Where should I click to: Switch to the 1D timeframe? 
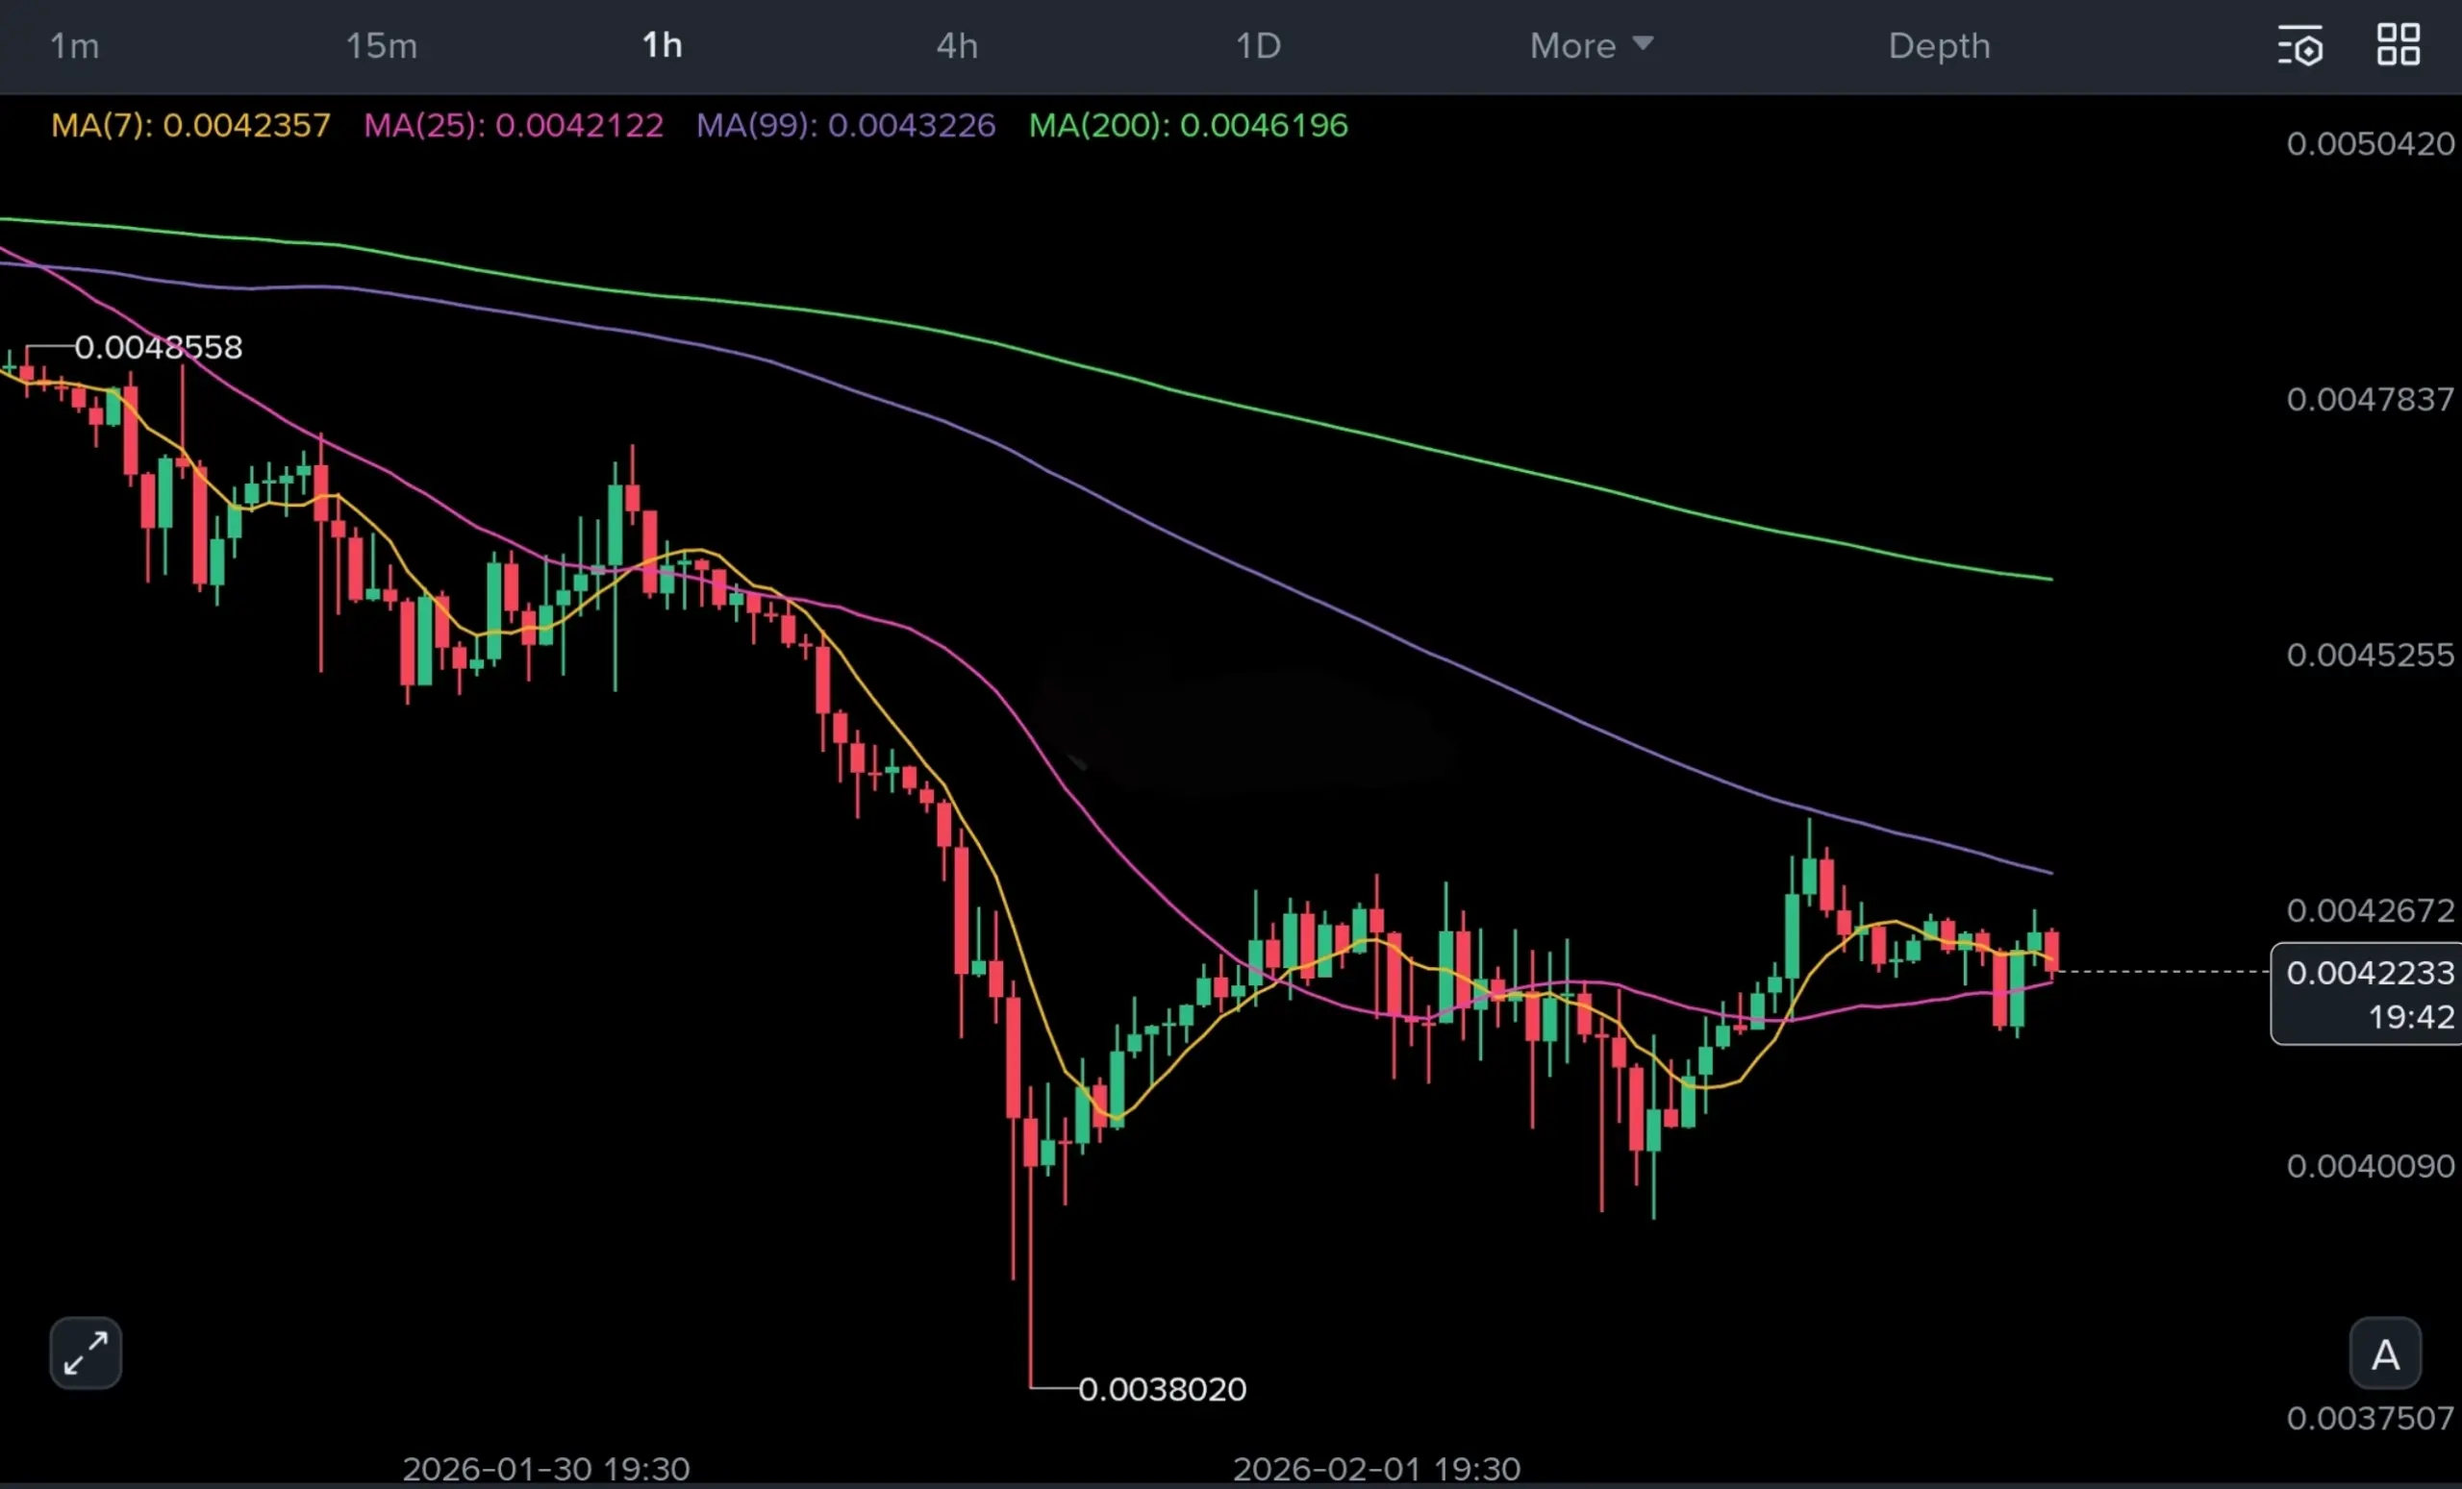click(1258, 46)
